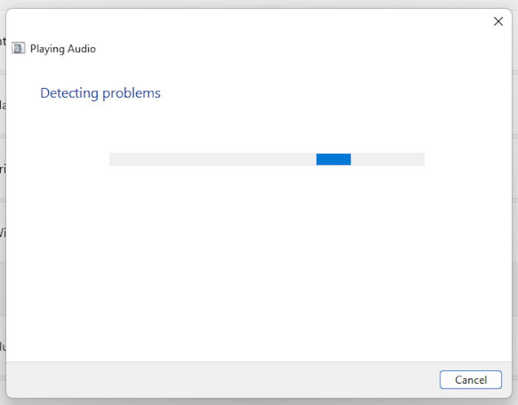This screenshot has height=405, width=518.
Task: Click the Detecting problems heading
Action: [101, 93]
